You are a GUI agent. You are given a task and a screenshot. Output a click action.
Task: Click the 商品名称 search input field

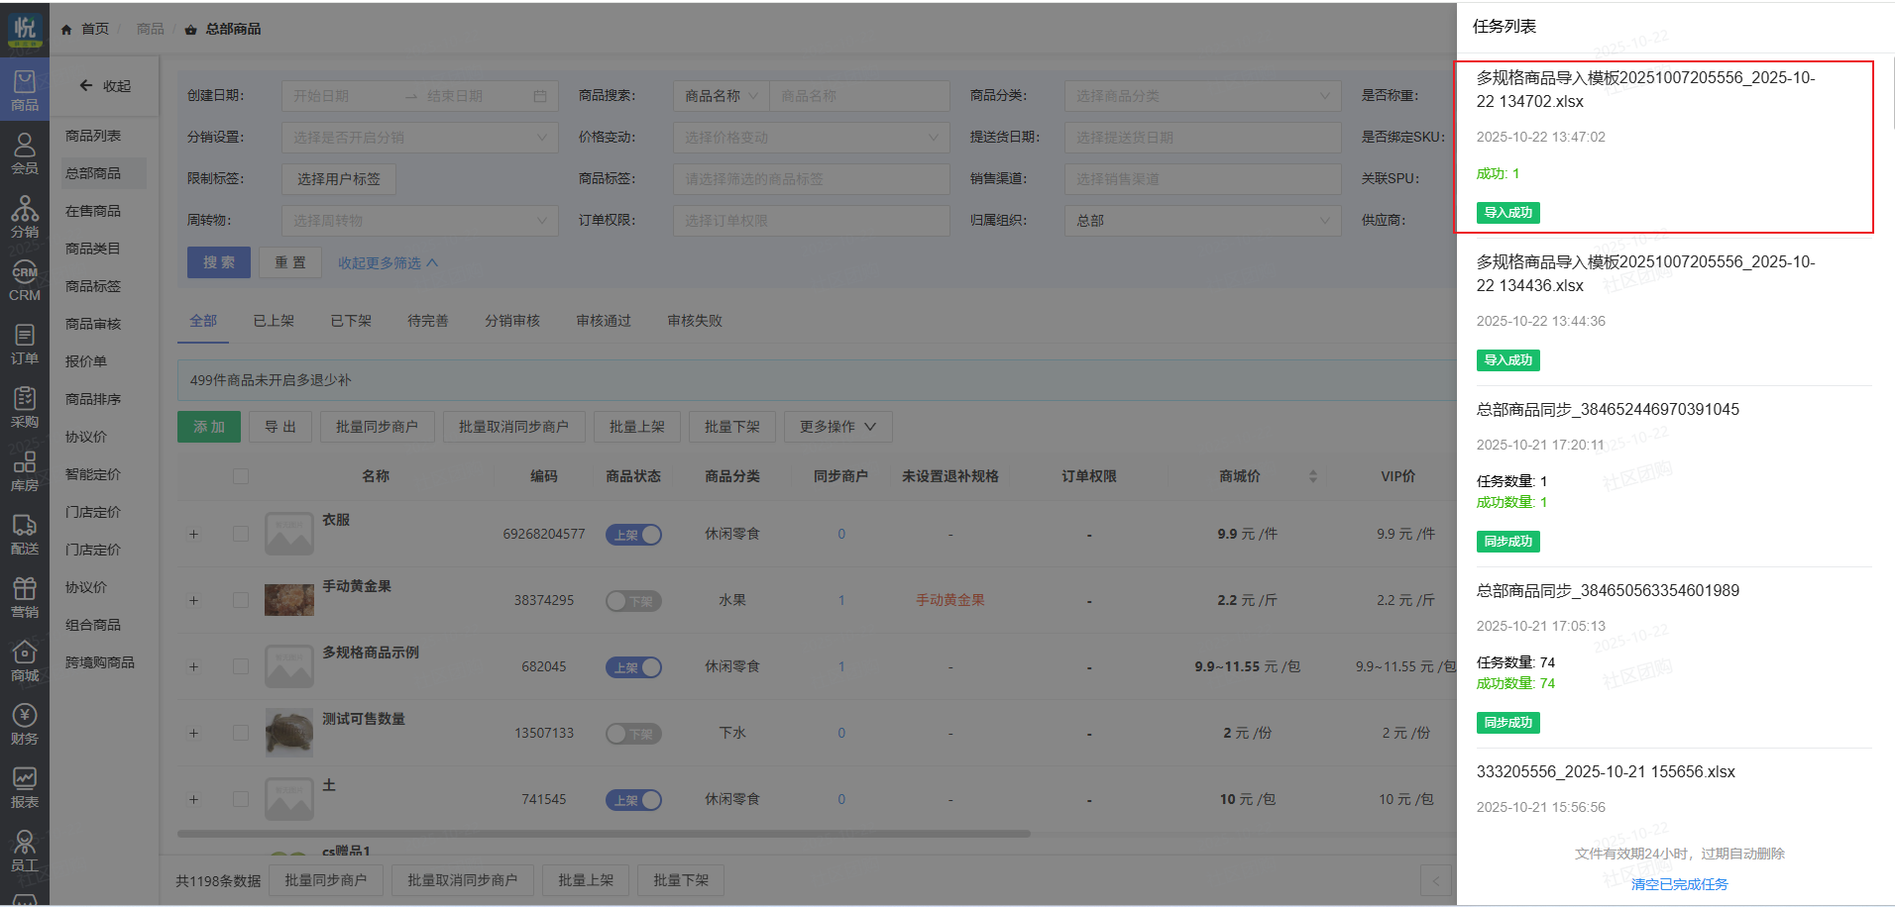coord(858,96)
